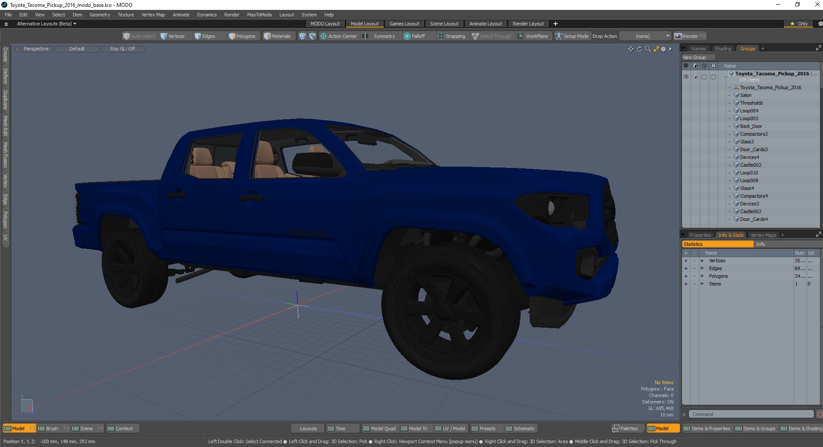The width and height of the screenshot is (823, 447).
Task: Open Alternative Layouts (Beta) dropdown
Action: click(x=47, y=24)
